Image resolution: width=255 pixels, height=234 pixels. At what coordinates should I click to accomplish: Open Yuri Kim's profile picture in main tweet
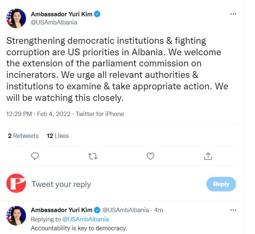16,18
